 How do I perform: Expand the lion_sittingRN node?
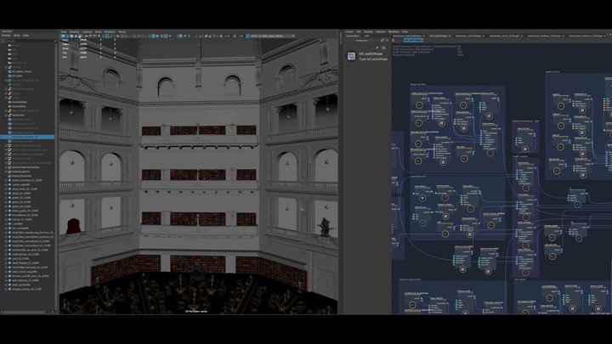[x=6, y=228]
